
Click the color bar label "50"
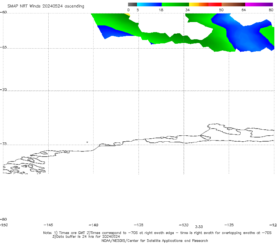(221, 10)
